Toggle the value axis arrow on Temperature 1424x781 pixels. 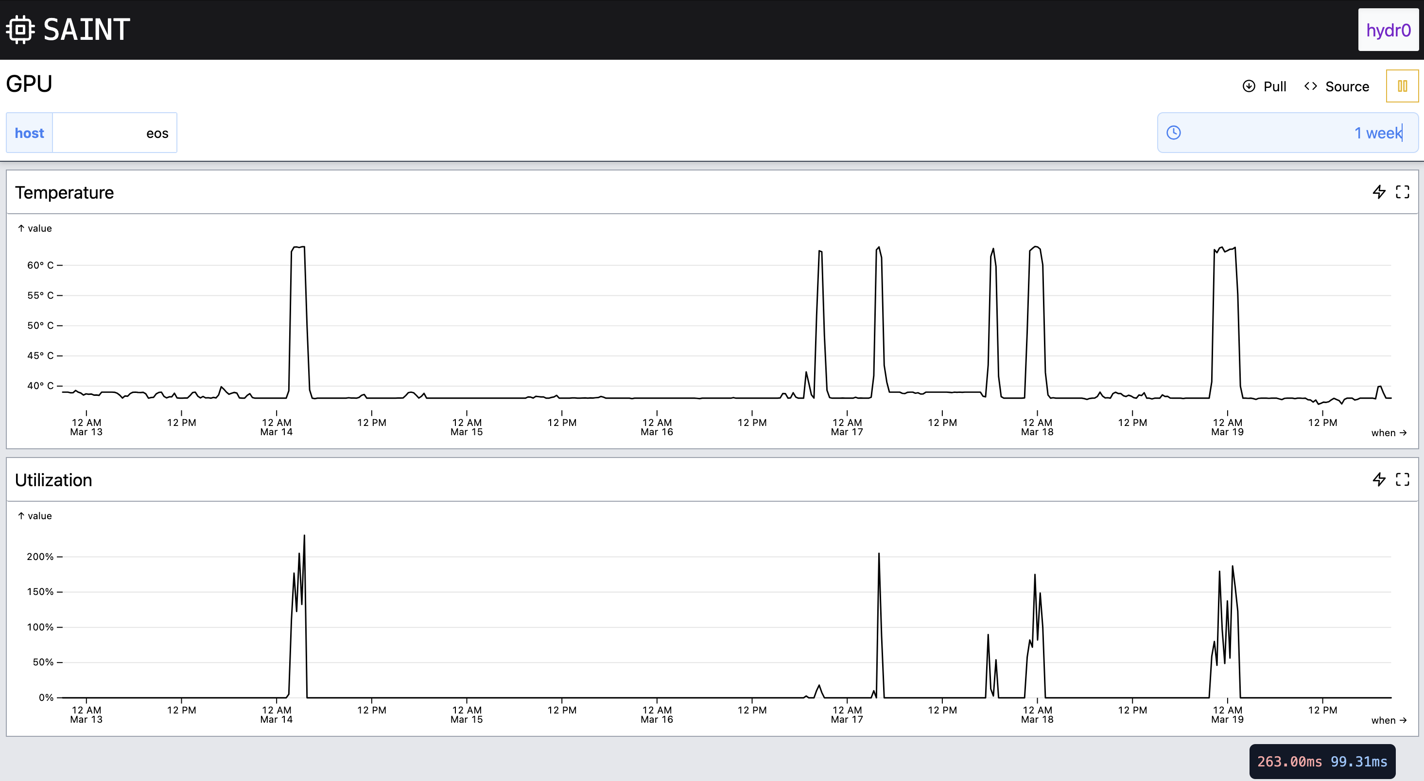(x=21, y=228)
